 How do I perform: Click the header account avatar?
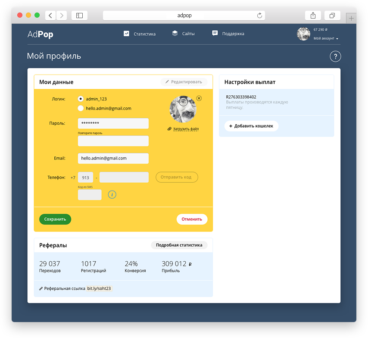coord(303,34)
